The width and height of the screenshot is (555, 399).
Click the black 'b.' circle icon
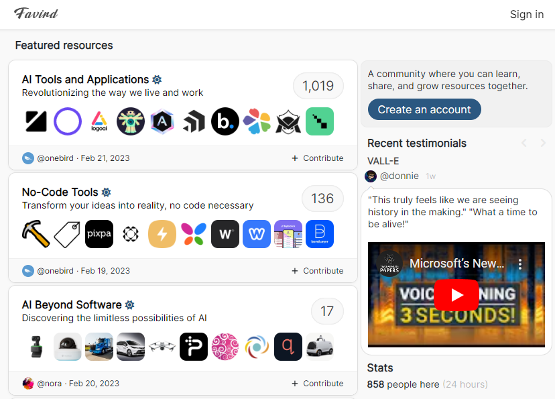coord(225,121)
